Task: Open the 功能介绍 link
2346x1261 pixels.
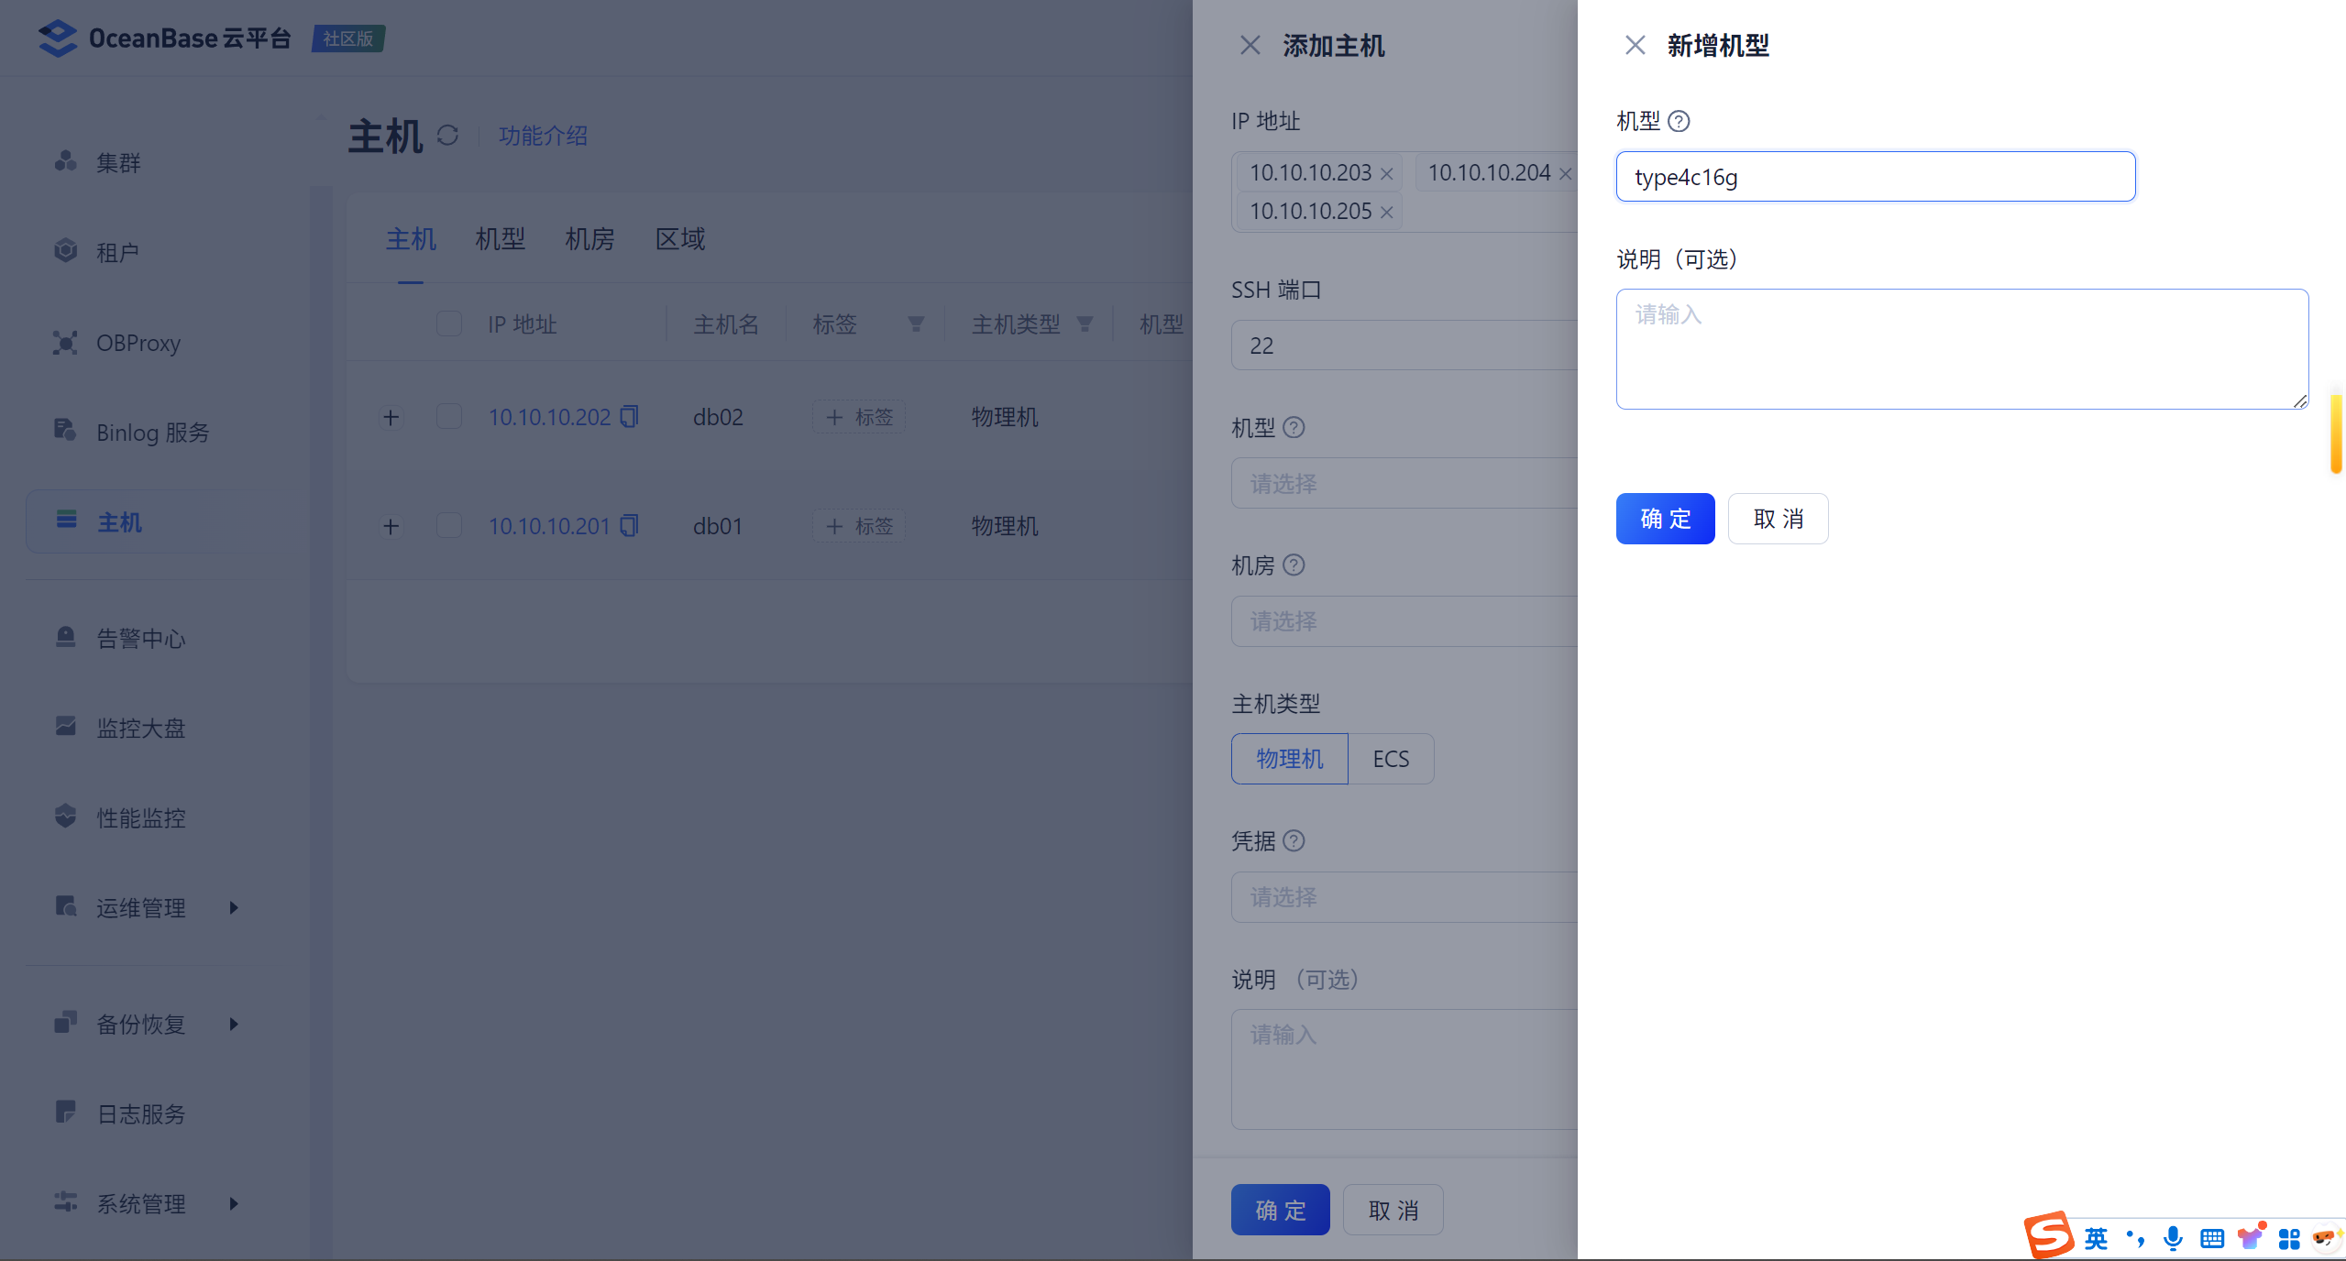Action: (x=543, y=136)
